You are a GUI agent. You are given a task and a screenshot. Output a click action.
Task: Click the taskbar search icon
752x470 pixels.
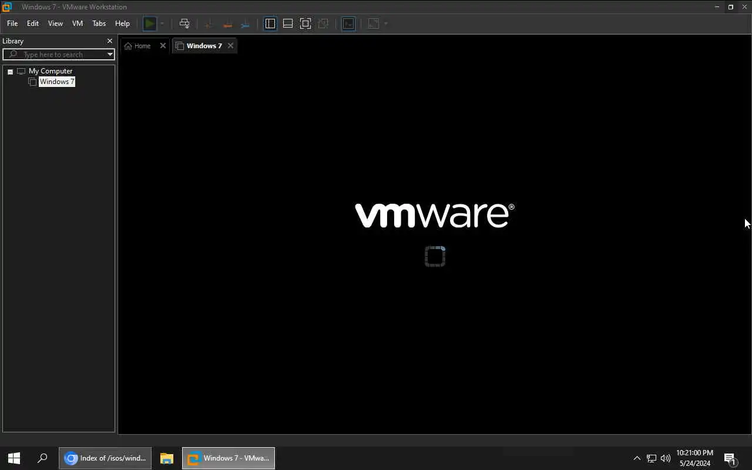click(42, 458)
